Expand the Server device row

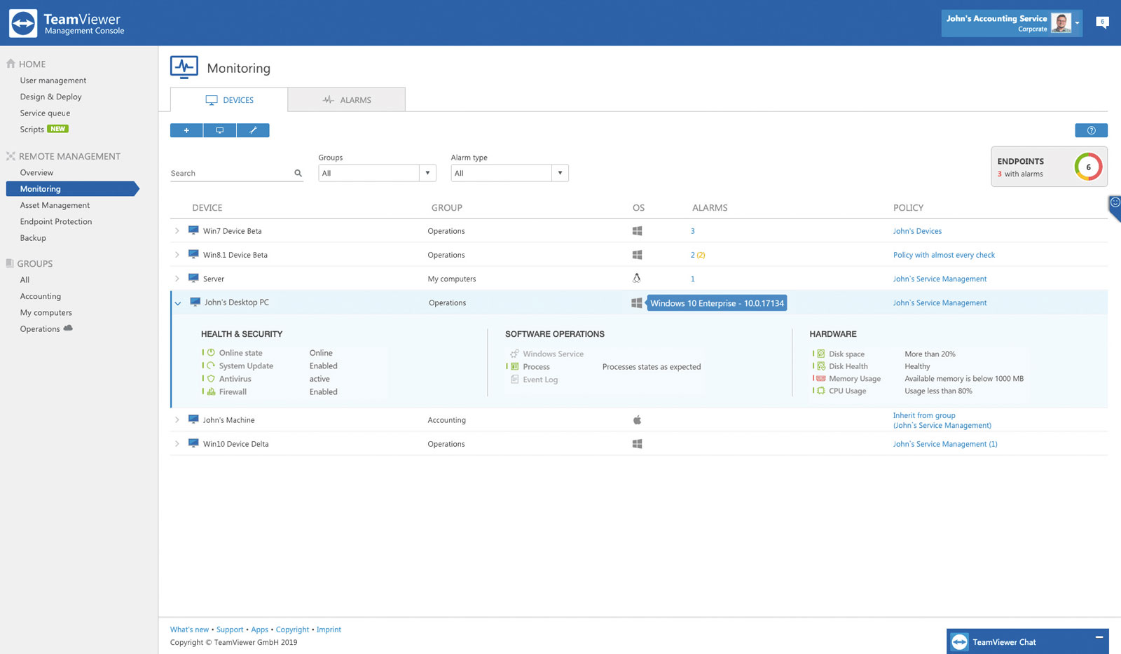coord(177,279)
